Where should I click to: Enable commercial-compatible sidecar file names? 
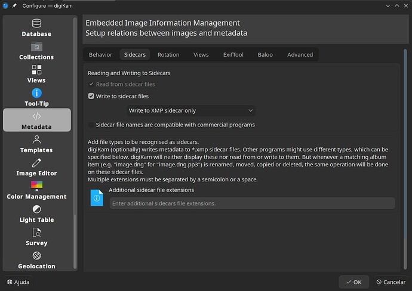[91, 125]
